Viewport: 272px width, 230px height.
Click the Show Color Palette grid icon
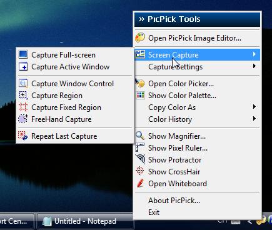click(x=140, y=95)
